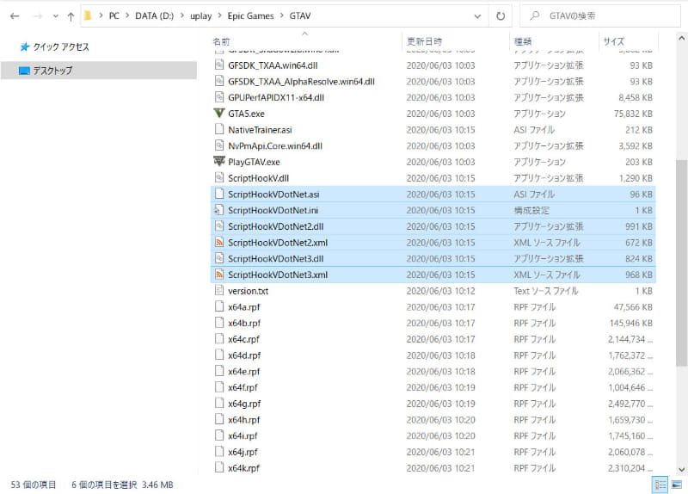Click the DATA (D:) breadcrumb
688x494 pixels.
pyautogui.click(x=155, y=15)
